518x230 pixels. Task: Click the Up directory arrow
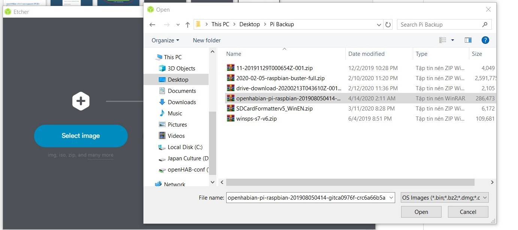188,25
